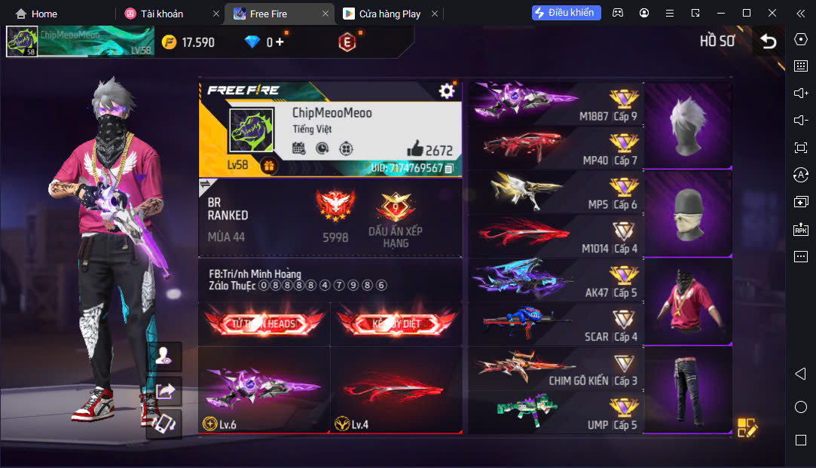This screenshot has width=816, height=468.
Task: Add diamonds with the plus icon
Action: pyautogui.click(x=280, y=41)
